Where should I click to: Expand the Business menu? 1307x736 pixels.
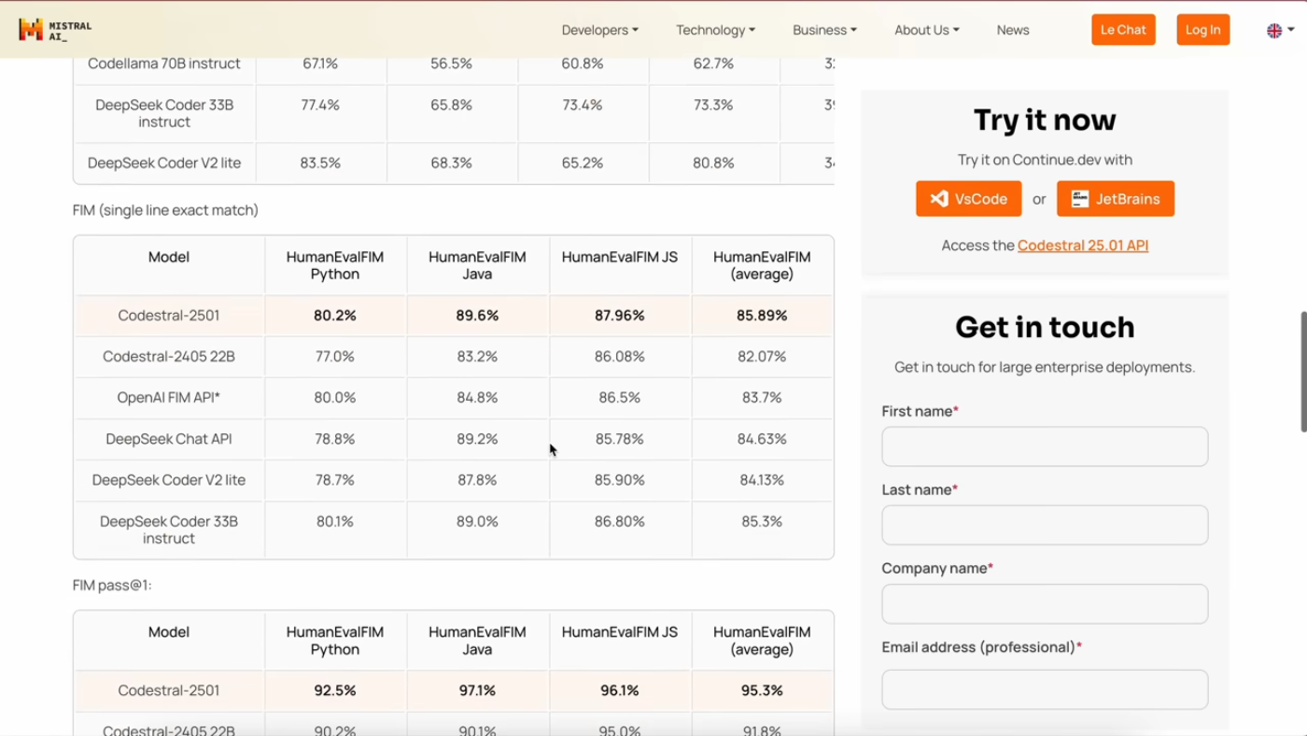point(824,30)
